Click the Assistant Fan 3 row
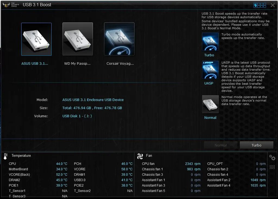The height and width of the screenshot is (199, 278). 171,185
